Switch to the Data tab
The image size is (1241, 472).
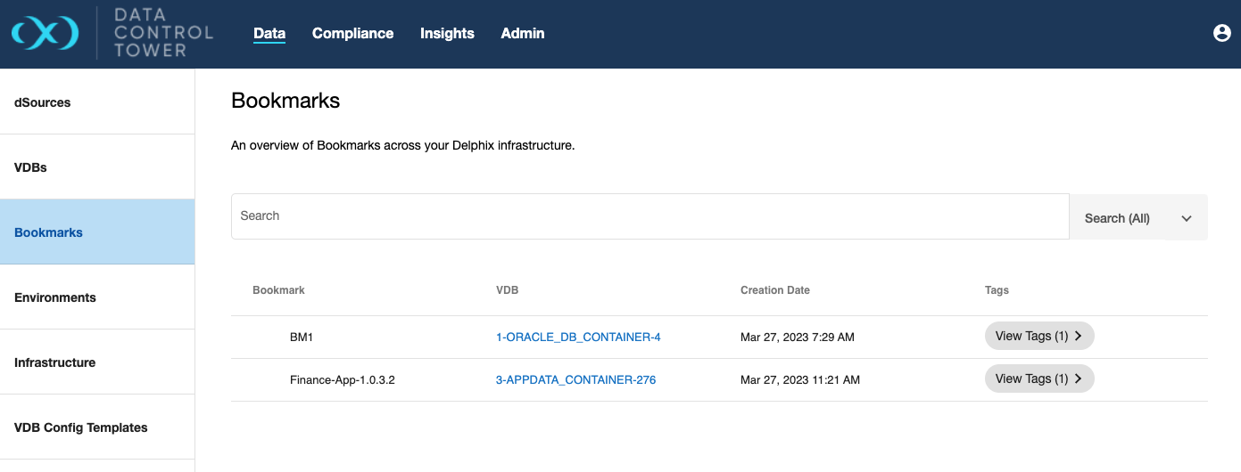click(269, 34)
